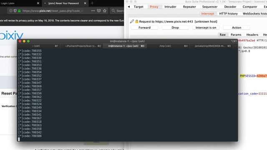
Task: Forward the intercepted request
Action: tap(144, 27)
